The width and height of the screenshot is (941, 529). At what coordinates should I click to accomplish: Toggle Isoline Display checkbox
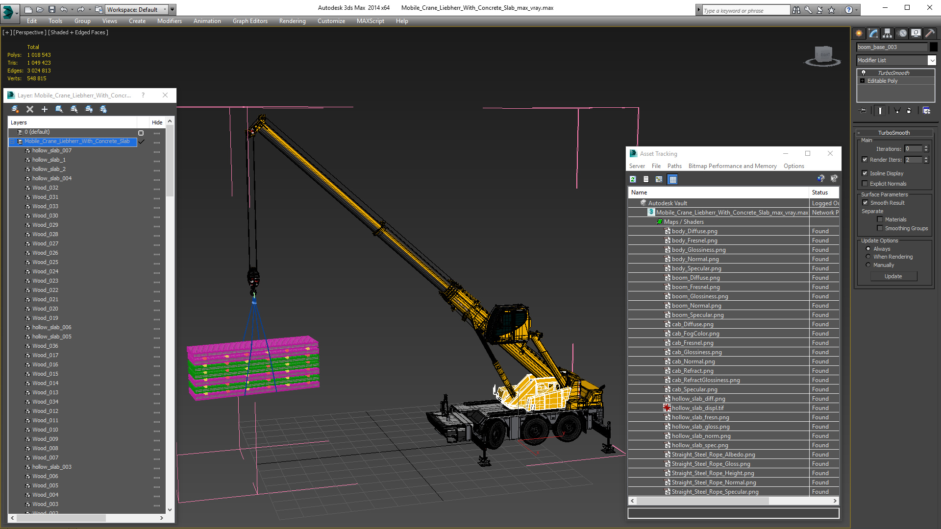click(865, 173)
